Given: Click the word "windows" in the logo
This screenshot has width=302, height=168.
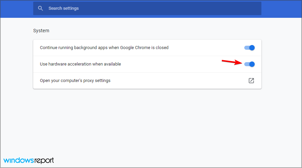Looking at the screenshot, I should coord(19,160).
